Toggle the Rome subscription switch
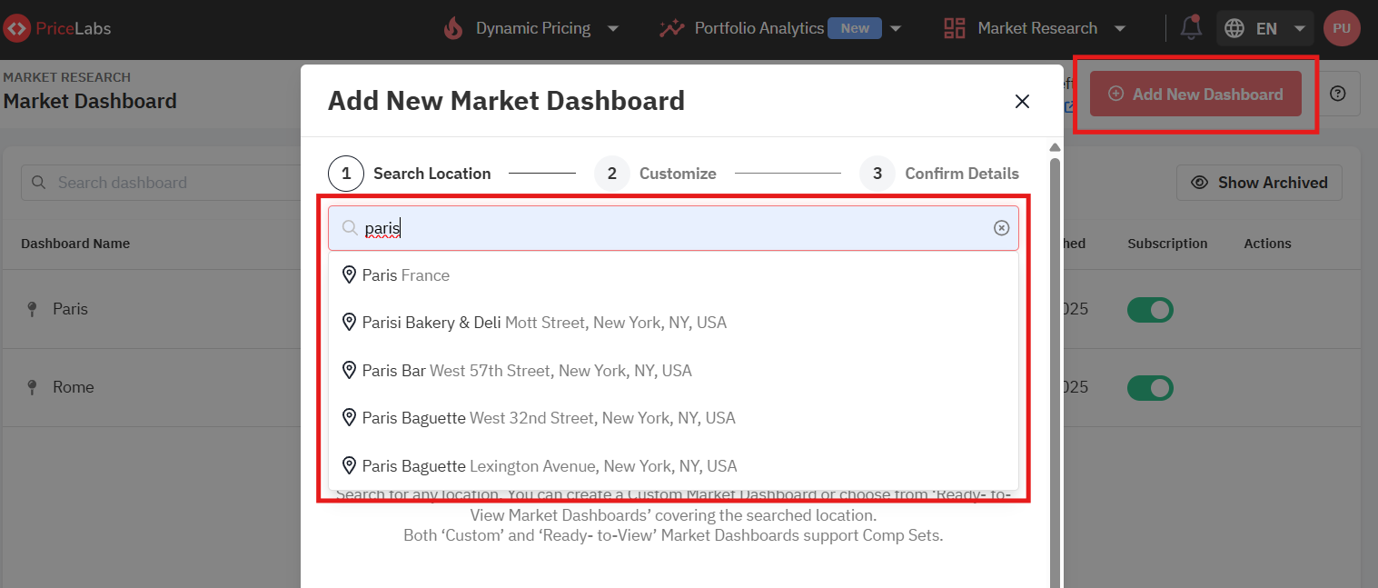This screenshot has height=588, width=1378. point(1150,388)
